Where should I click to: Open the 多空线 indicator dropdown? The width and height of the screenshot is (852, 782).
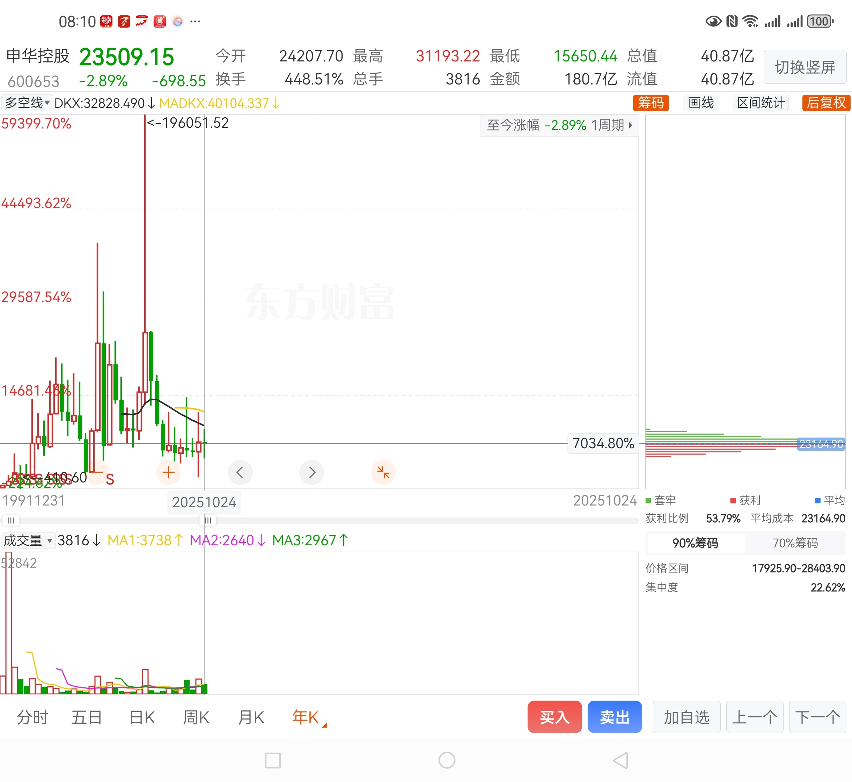click(x=27, y=103)
